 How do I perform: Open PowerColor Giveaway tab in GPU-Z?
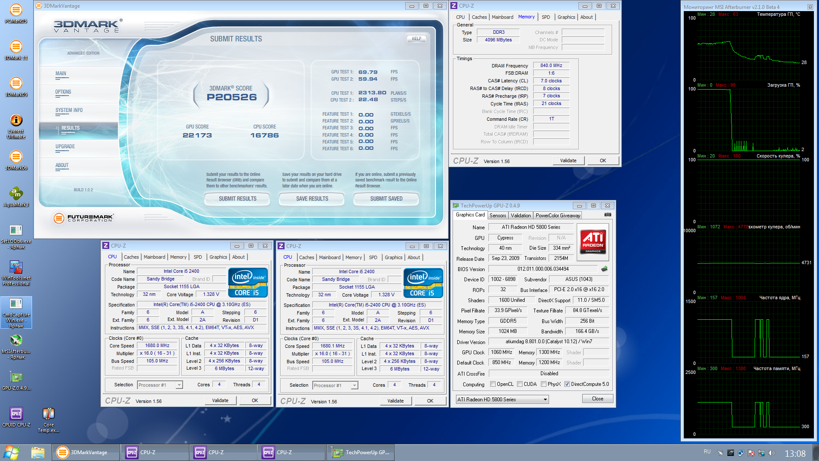(x=558, y=216)
